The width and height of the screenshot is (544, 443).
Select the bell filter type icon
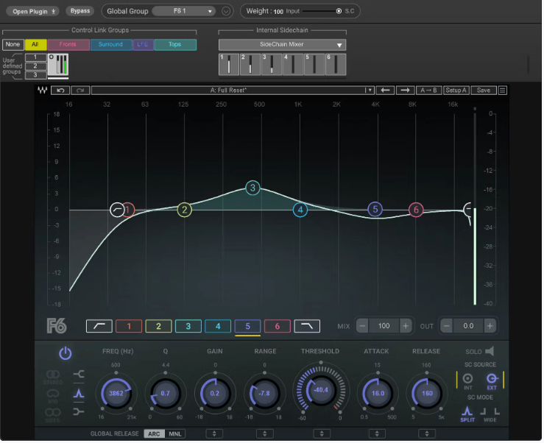coord(79,394)
